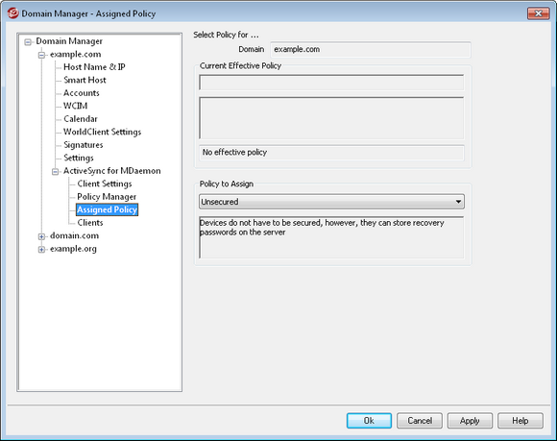Image resolution: width=557 pixels, height=441 pixels.
Task: Expand the example.org tree node
Action: tap(41, 250)
